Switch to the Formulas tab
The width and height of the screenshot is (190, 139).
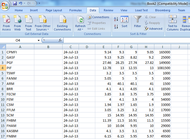point(75,10)
